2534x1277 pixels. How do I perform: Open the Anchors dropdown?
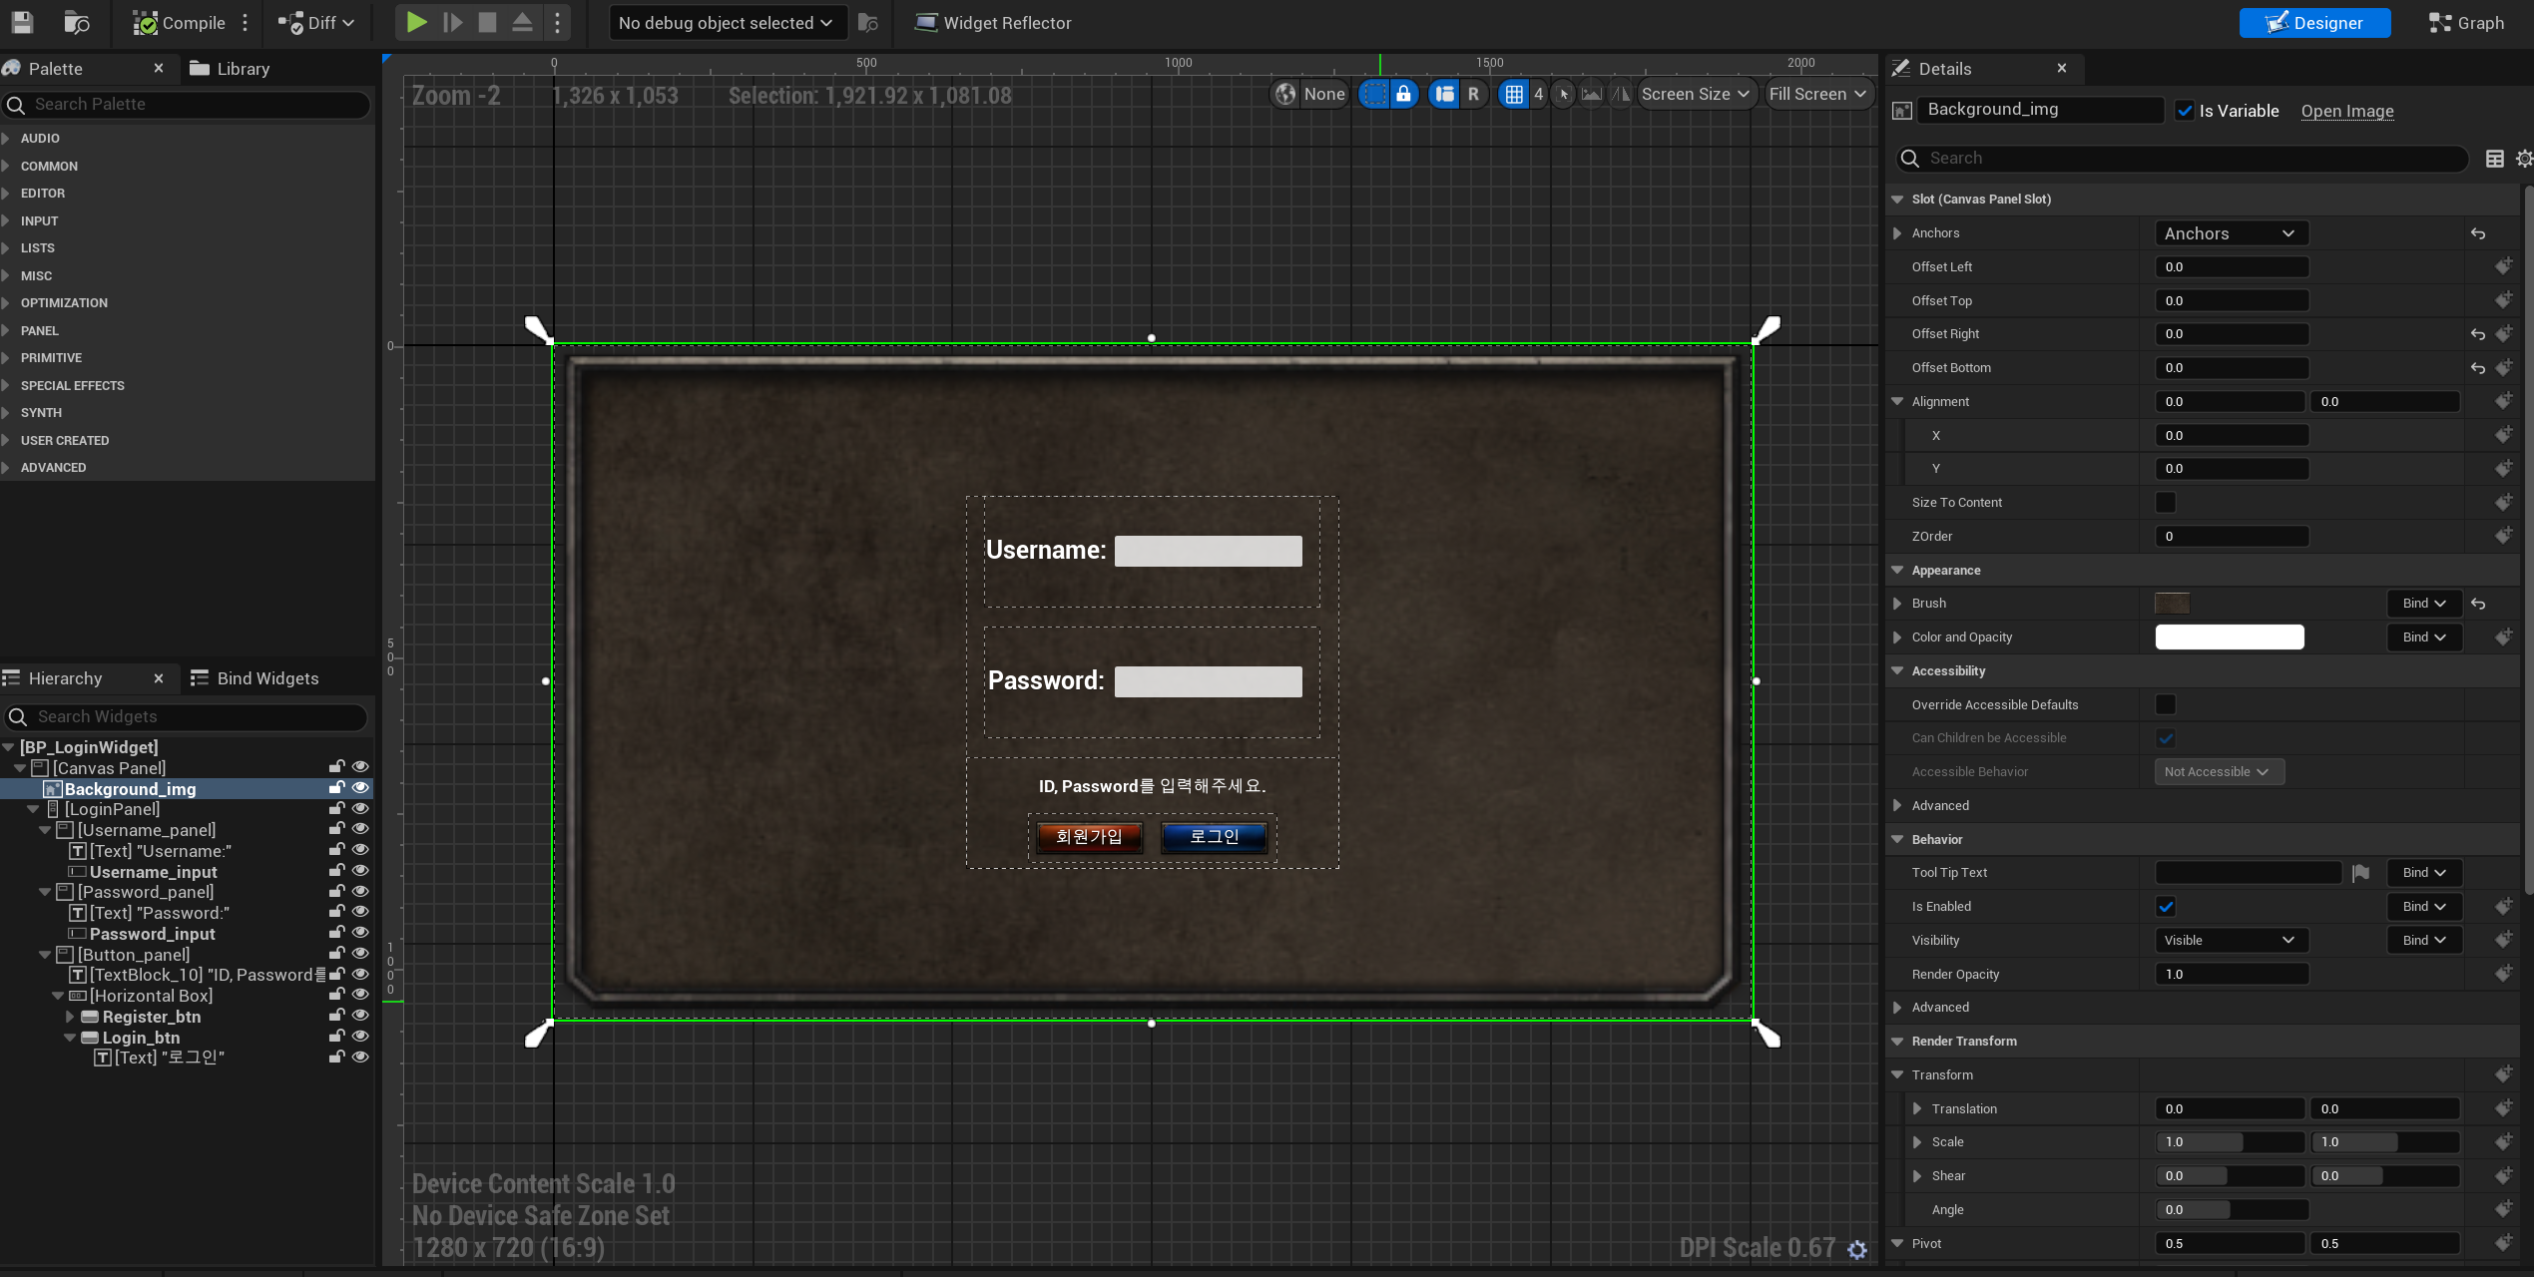click(2230, 233)
